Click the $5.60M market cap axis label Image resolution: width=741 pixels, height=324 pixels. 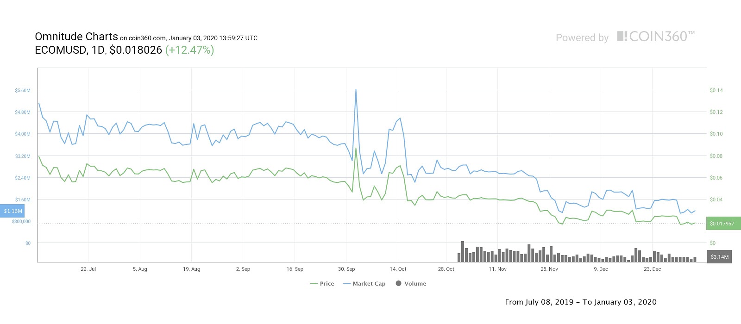(x=23, y=91)
